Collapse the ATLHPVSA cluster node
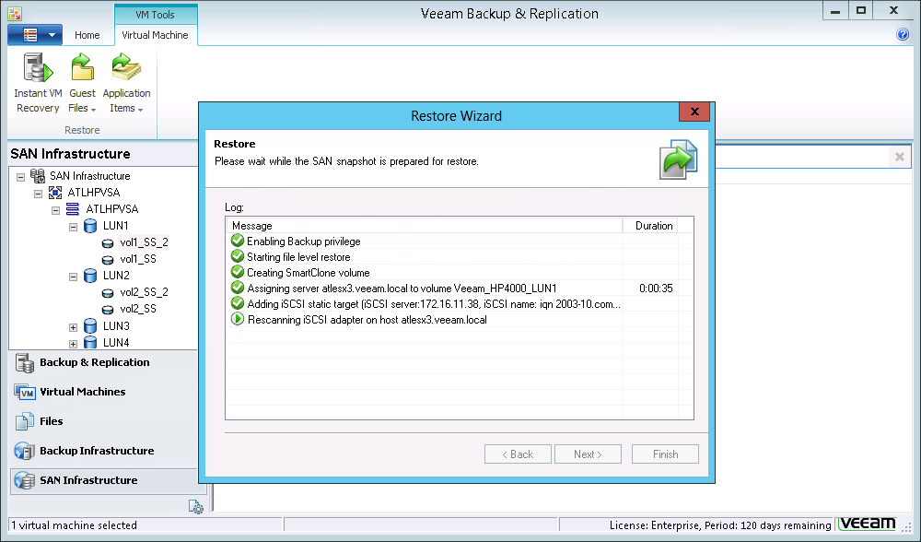This screenshot has width=921, height=542. [x=56, y=210]
